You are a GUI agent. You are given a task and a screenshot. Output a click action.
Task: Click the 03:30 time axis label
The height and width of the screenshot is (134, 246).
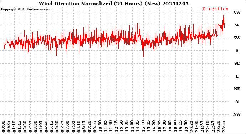(x=36, y=127)
